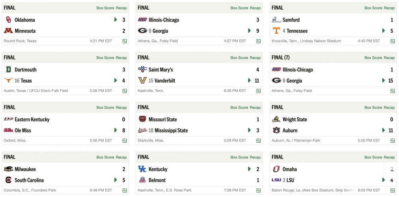399x197 pixels.
Task: Select the Mississippi State team name
Action: tap(171, 130)
